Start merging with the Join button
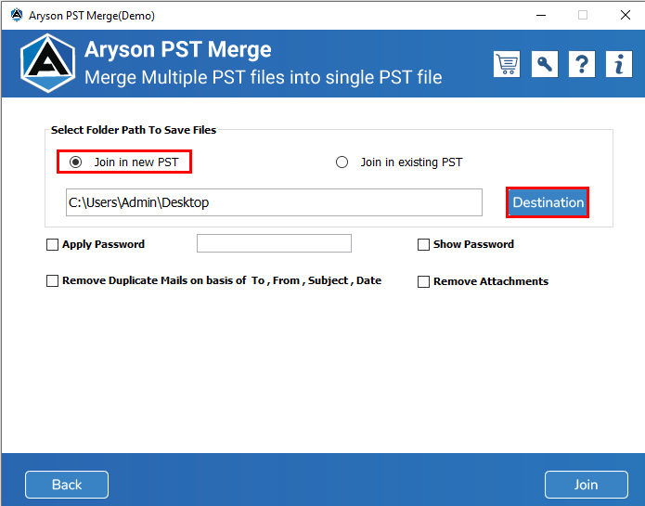This screenshot has width=645, height=506. coord(587,485)
